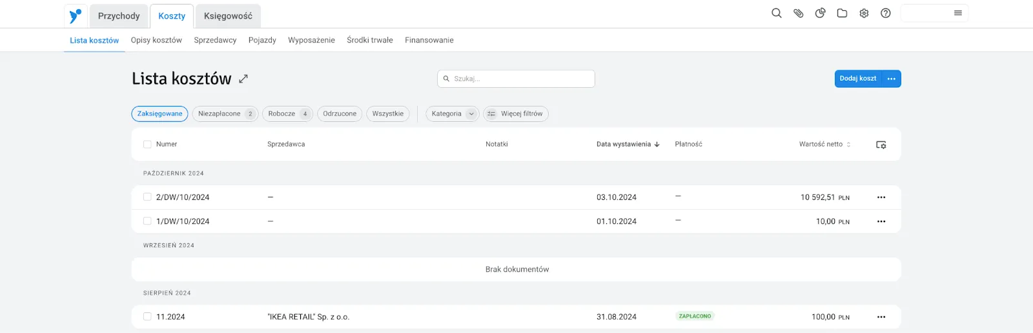Open the pie chart reports icon
The image size is (1033, 333).
pyautogui.click(x=821, y=13)
